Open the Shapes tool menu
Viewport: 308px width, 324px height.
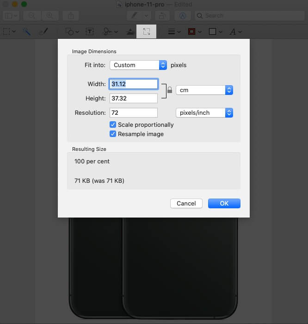[69, 31]
